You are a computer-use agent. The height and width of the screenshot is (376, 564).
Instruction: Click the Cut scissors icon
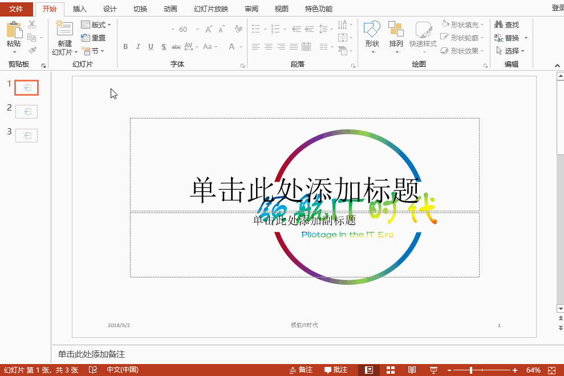coord(32,24)
